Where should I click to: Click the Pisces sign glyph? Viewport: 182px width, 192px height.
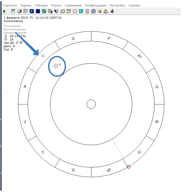(x=25, y=87)
